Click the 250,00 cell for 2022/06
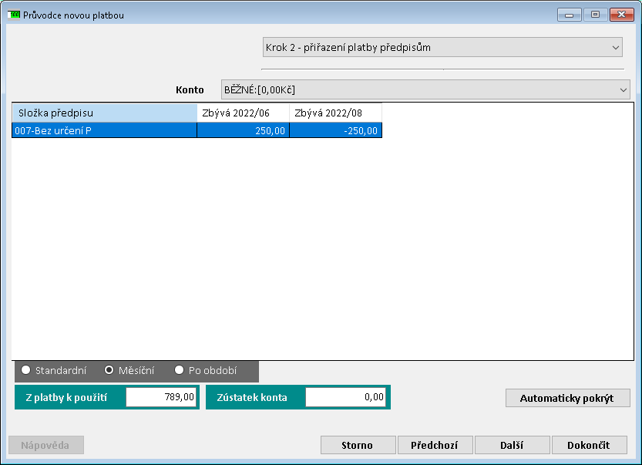 [x=243, y=130]
